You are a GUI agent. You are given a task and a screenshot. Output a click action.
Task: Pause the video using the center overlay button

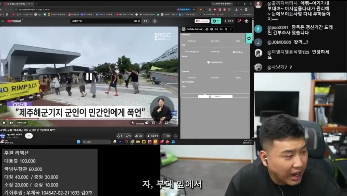[x=89, y=76]
